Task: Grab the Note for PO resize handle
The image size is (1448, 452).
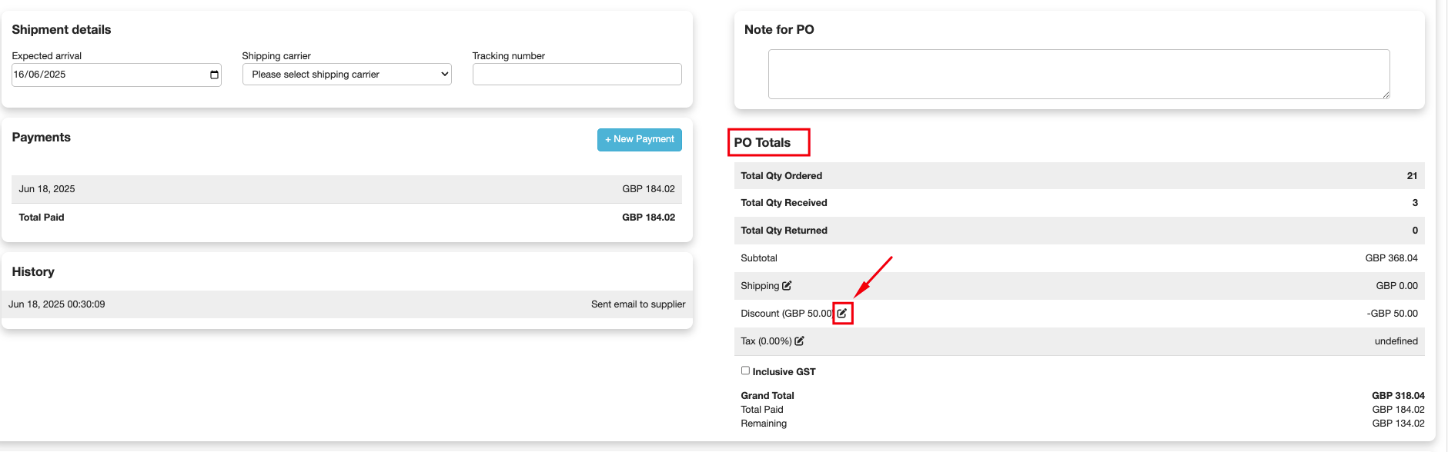Action: [x=1386, y=95]
